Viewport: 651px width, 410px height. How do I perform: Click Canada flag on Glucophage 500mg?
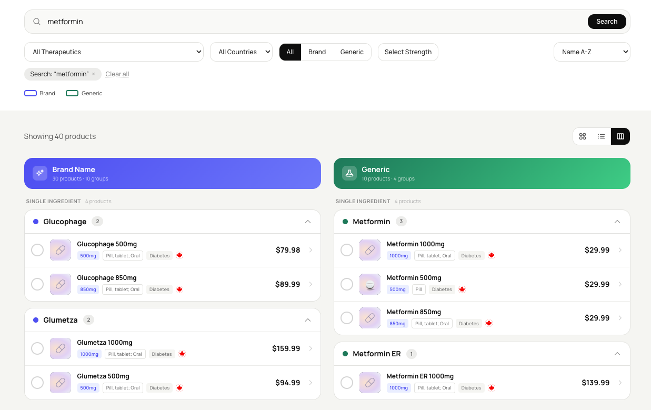pyautogui.click(x=179, y=255)
